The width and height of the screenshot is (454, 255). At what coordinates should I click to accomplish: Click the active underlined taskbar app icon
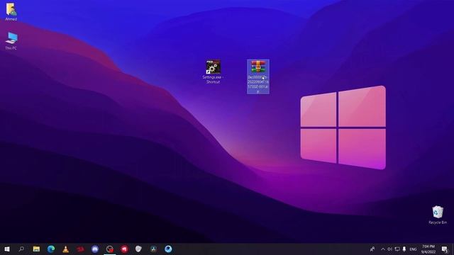[110, 249]
